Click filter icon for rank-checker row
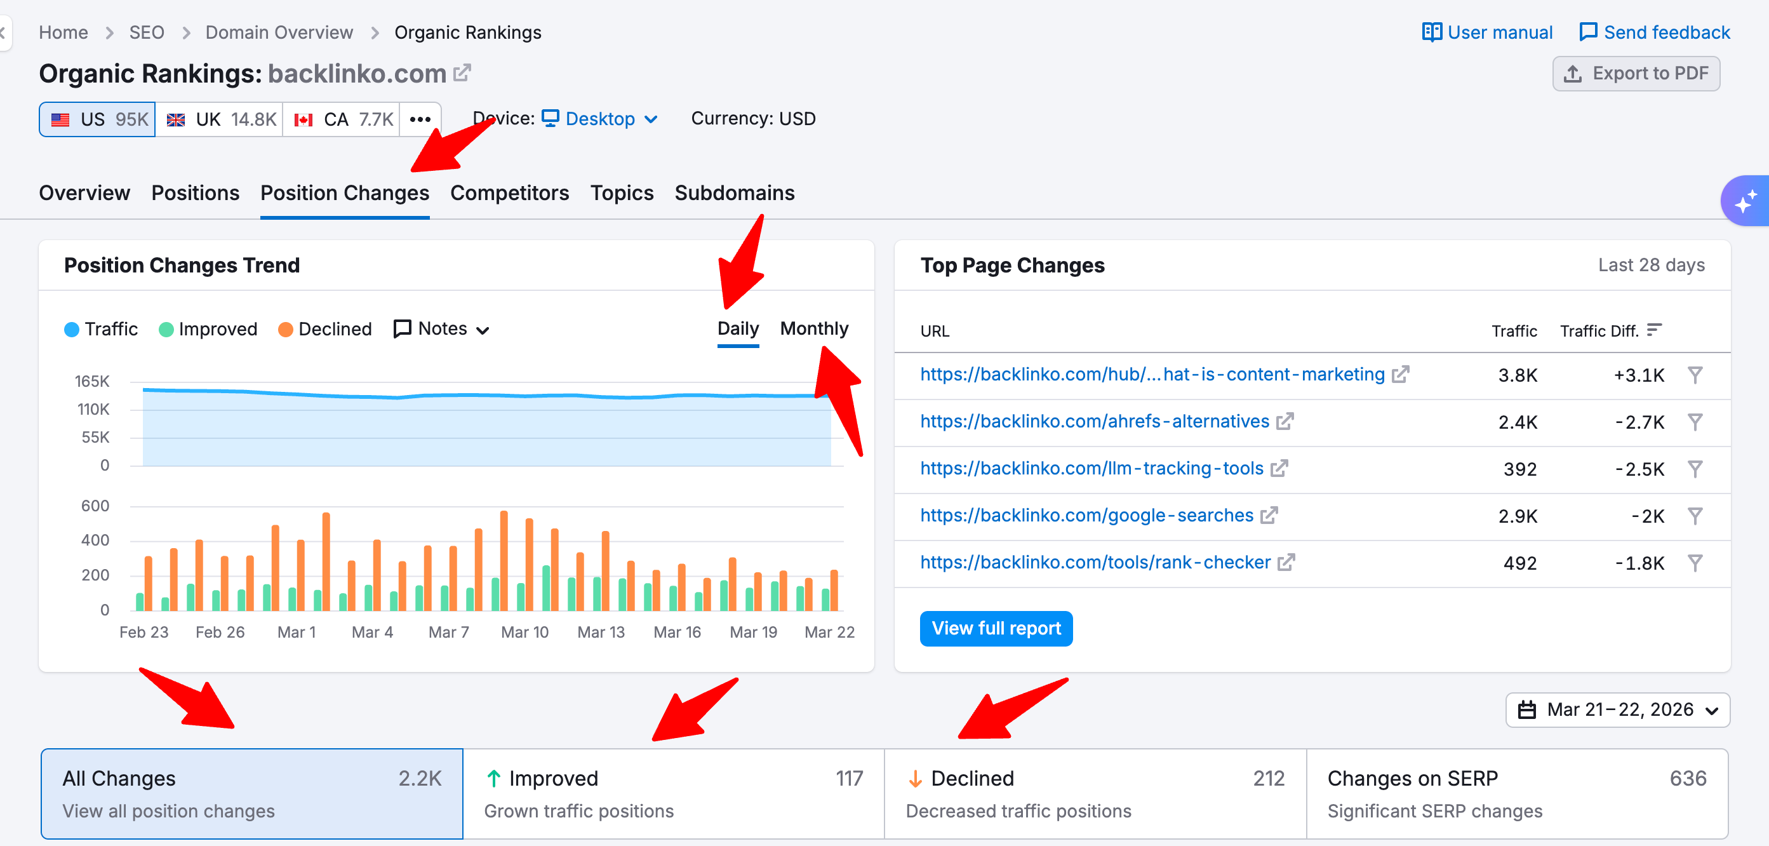 coord(1695,563)
